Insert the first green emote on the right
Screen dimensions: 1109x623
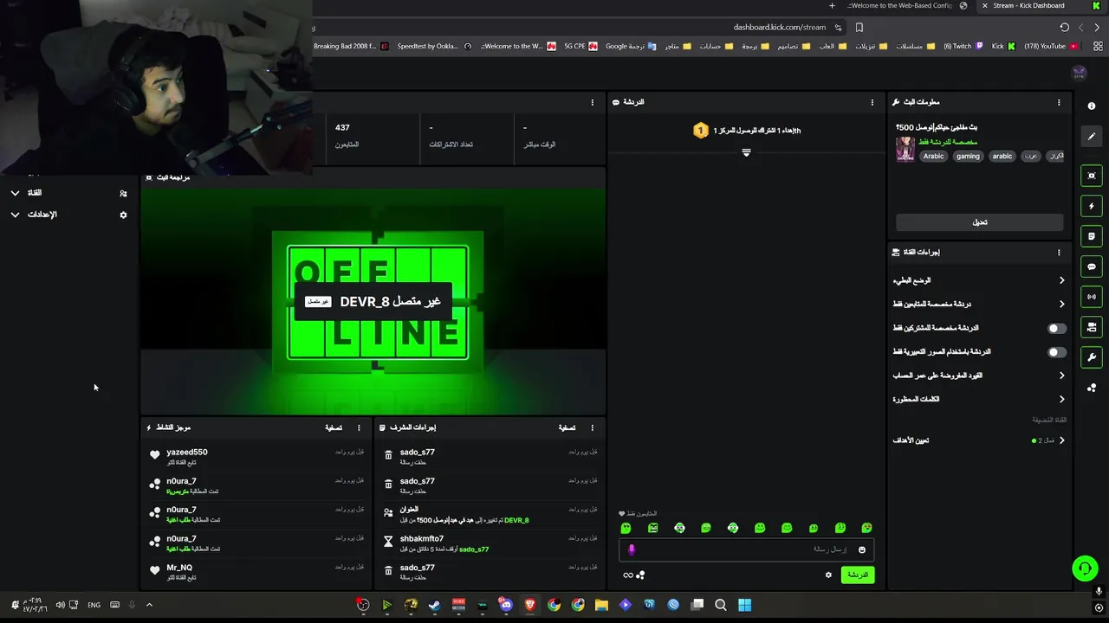[866, 528]
